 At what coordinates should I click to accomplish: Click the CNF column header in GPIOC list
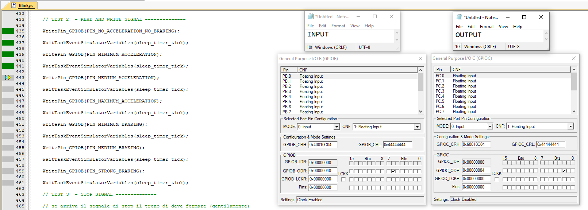(x=511, y=69)
